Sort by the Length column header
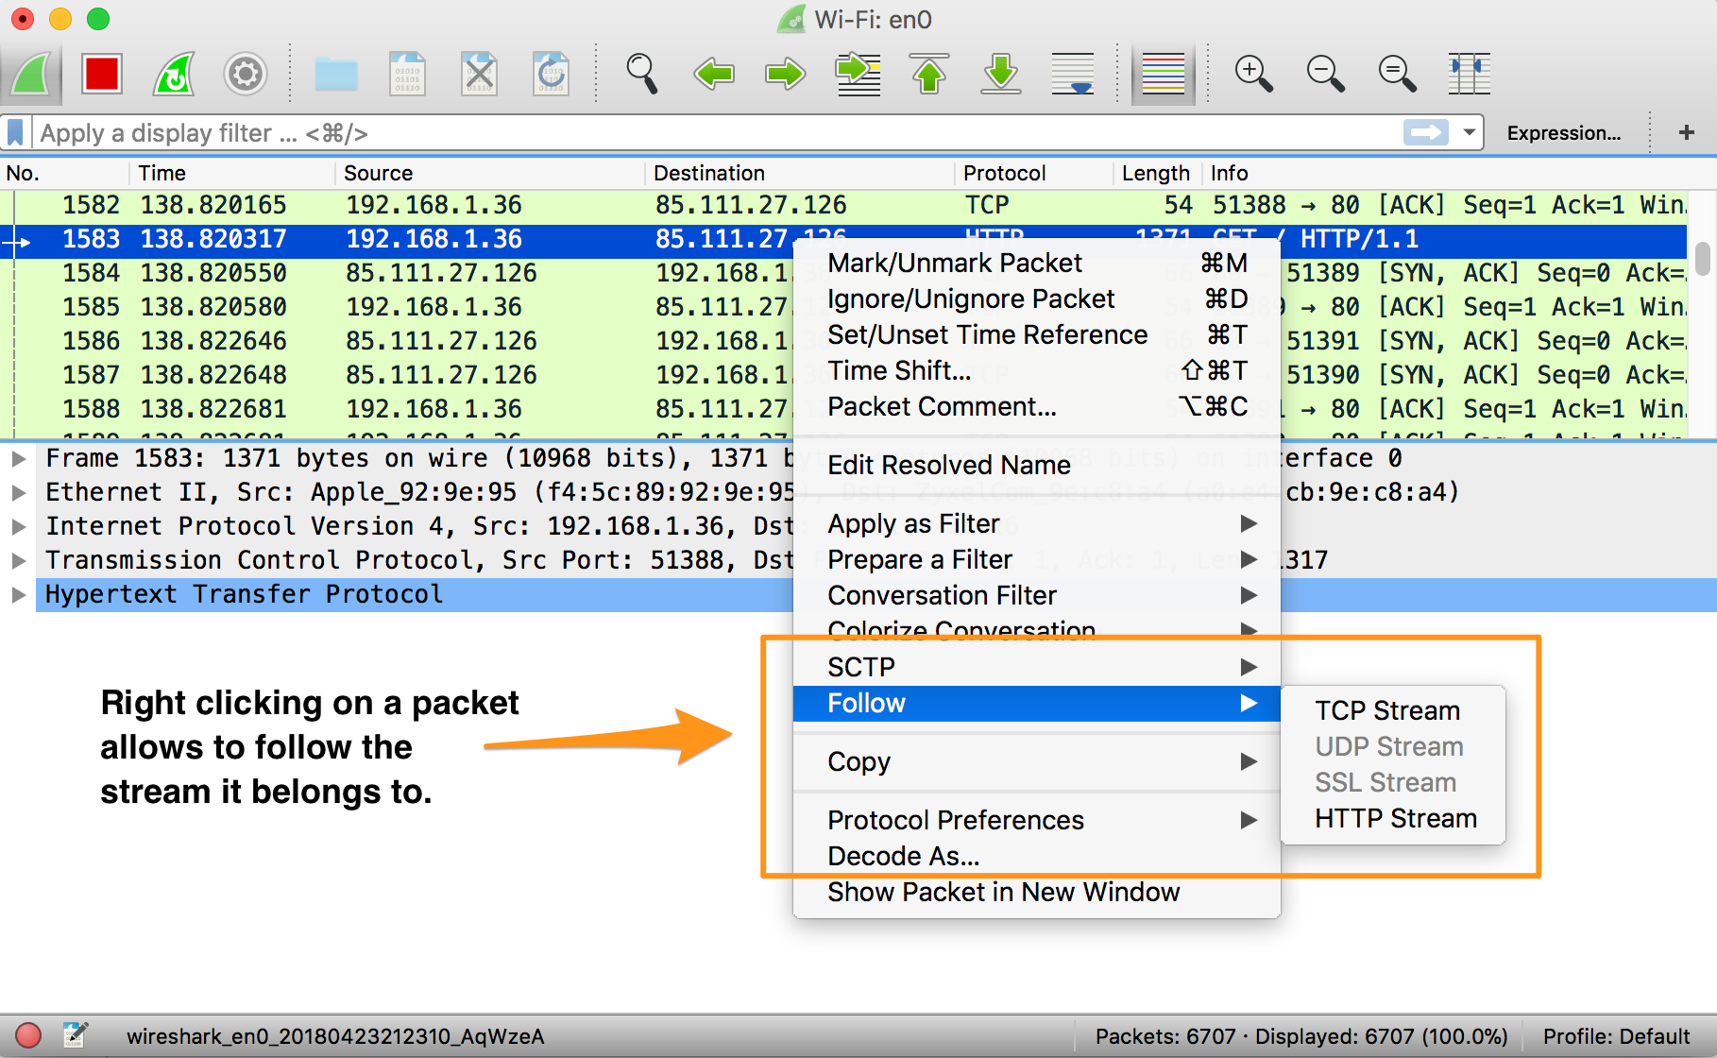 click(x=1157, y=173)
